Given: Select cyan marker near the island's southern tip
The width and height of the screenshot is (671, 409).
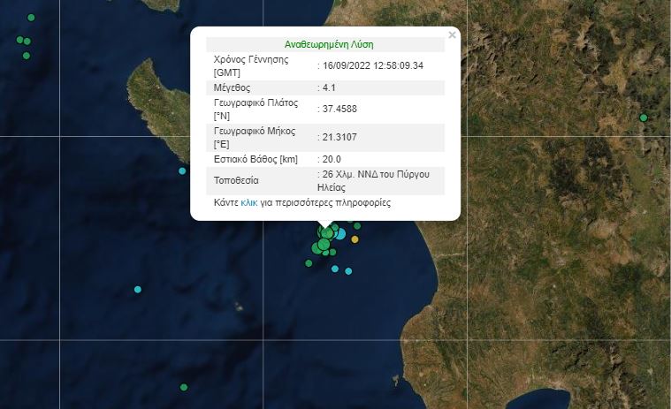Looking at the screenshot, I should click(x=182, y=171).
